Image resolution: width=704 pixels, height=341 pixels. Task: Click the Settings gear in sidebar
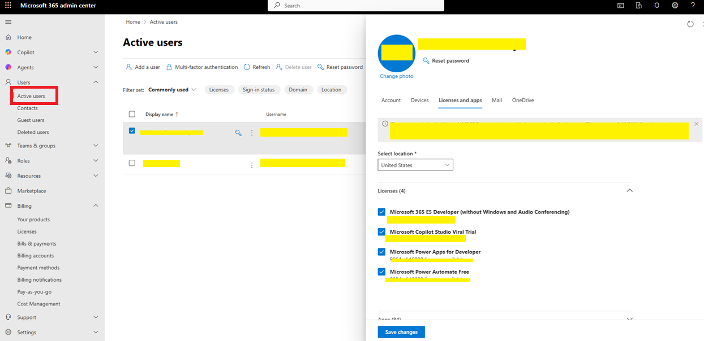8,333
